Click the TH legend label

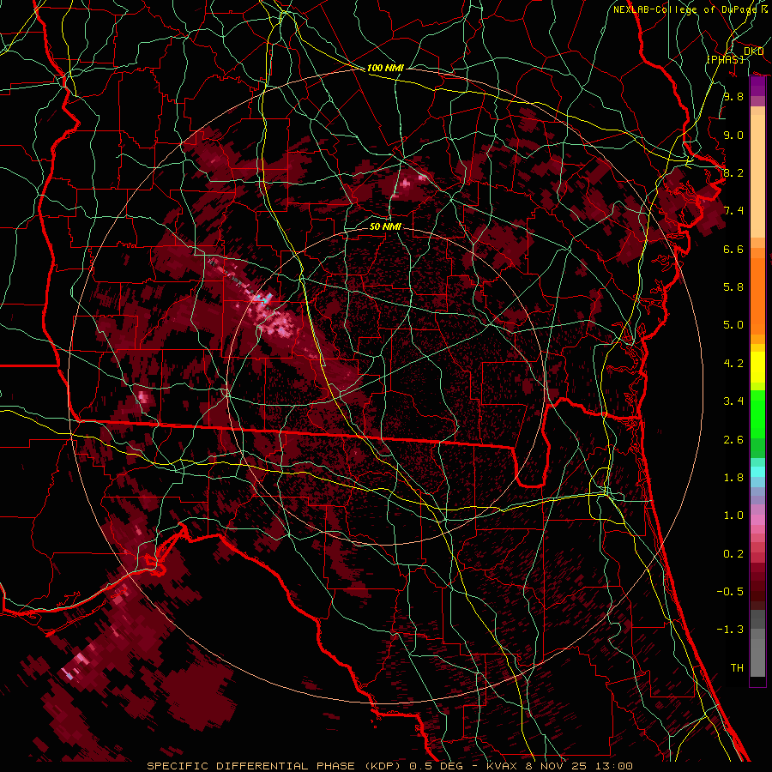coord(737,668)
